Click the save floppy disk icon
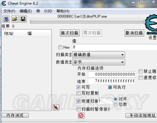Viewport: 157px width, 123px height. pos(23,19)
